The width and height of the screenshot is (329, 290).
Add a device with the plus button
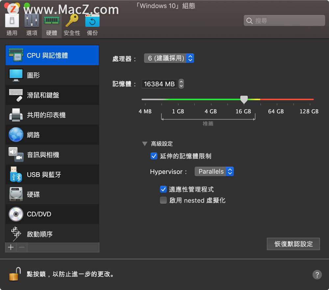tap(11, 247)
